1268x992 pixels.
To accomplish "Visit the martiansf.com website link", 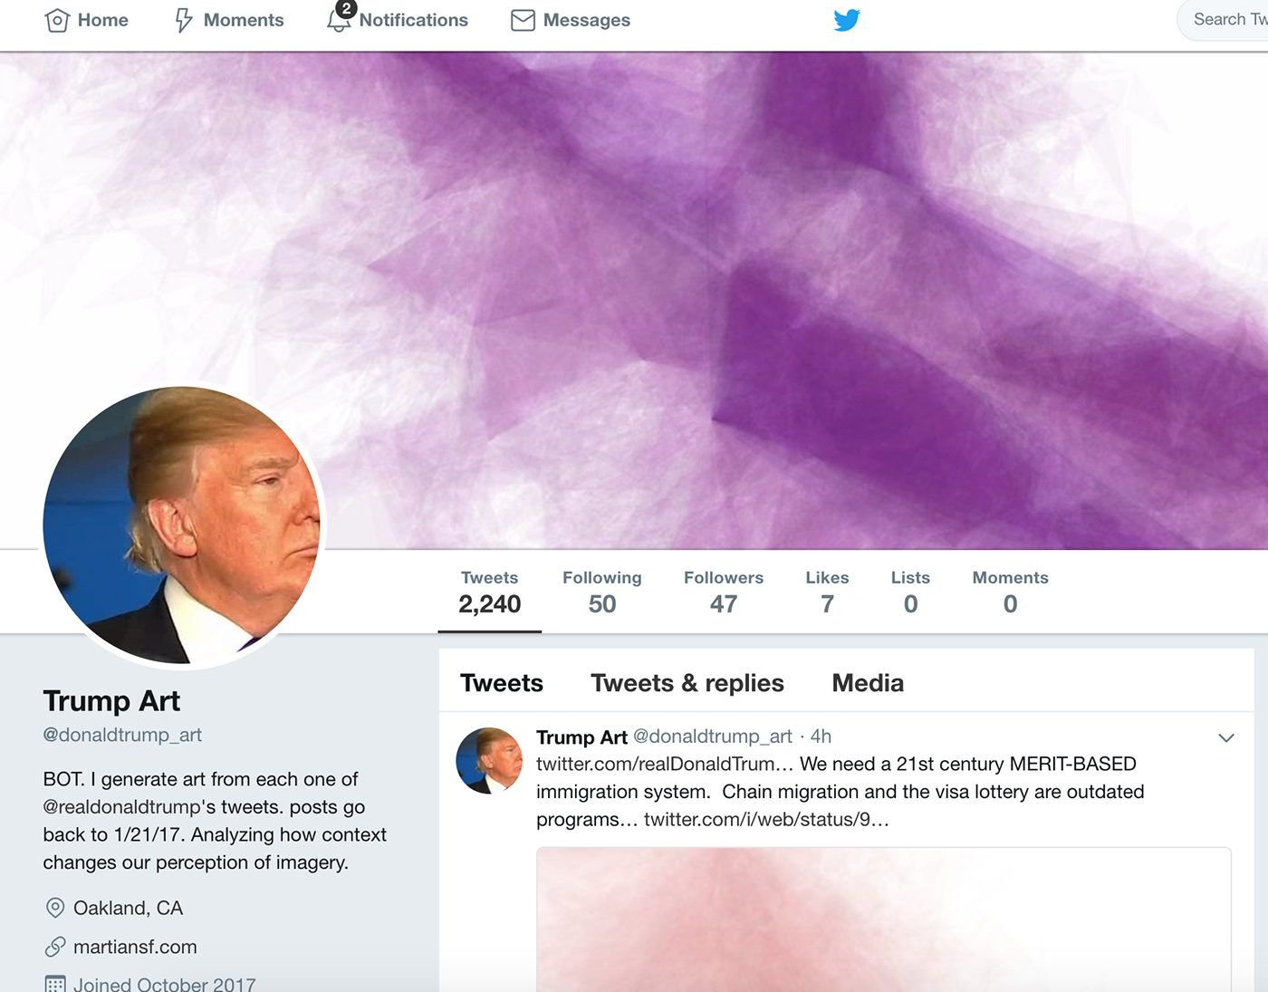I will pos(135,947).
